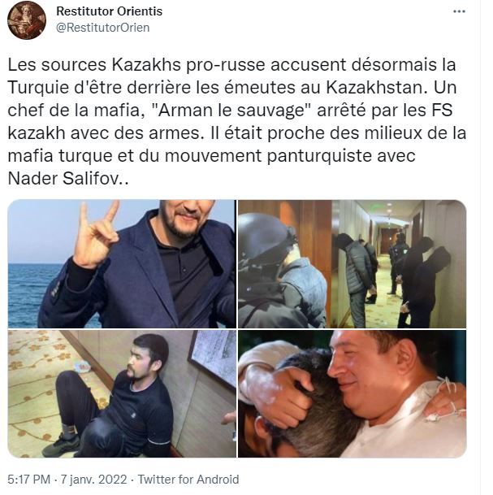Viewport: 493px width, 495px height.
Task: View hallway photo of handcuffed detainees
Action: 399,264
